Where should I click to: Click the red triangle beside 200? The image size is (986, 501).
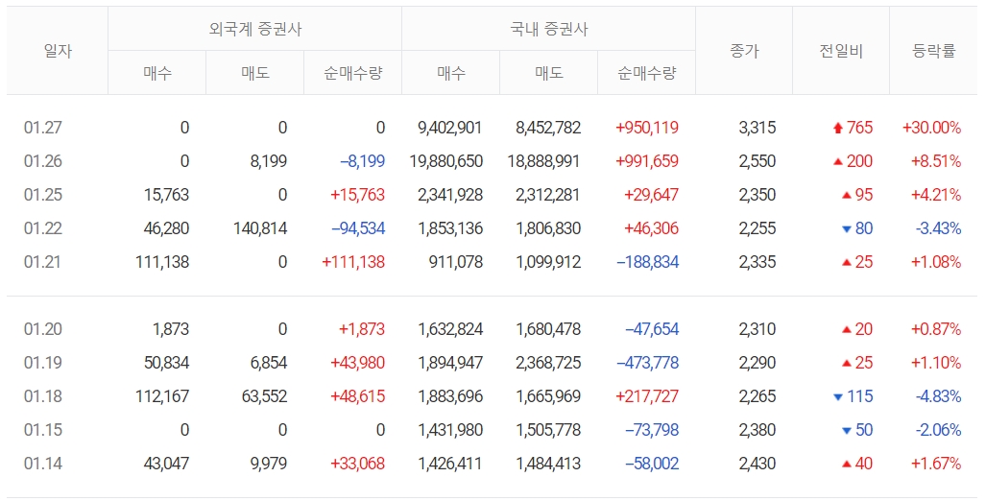pyautogui.click(x=837, y=161)
